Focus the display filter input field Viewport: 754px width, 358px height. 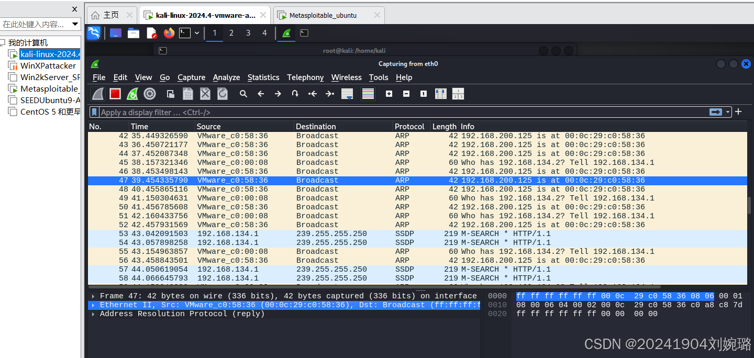[403, 112]
